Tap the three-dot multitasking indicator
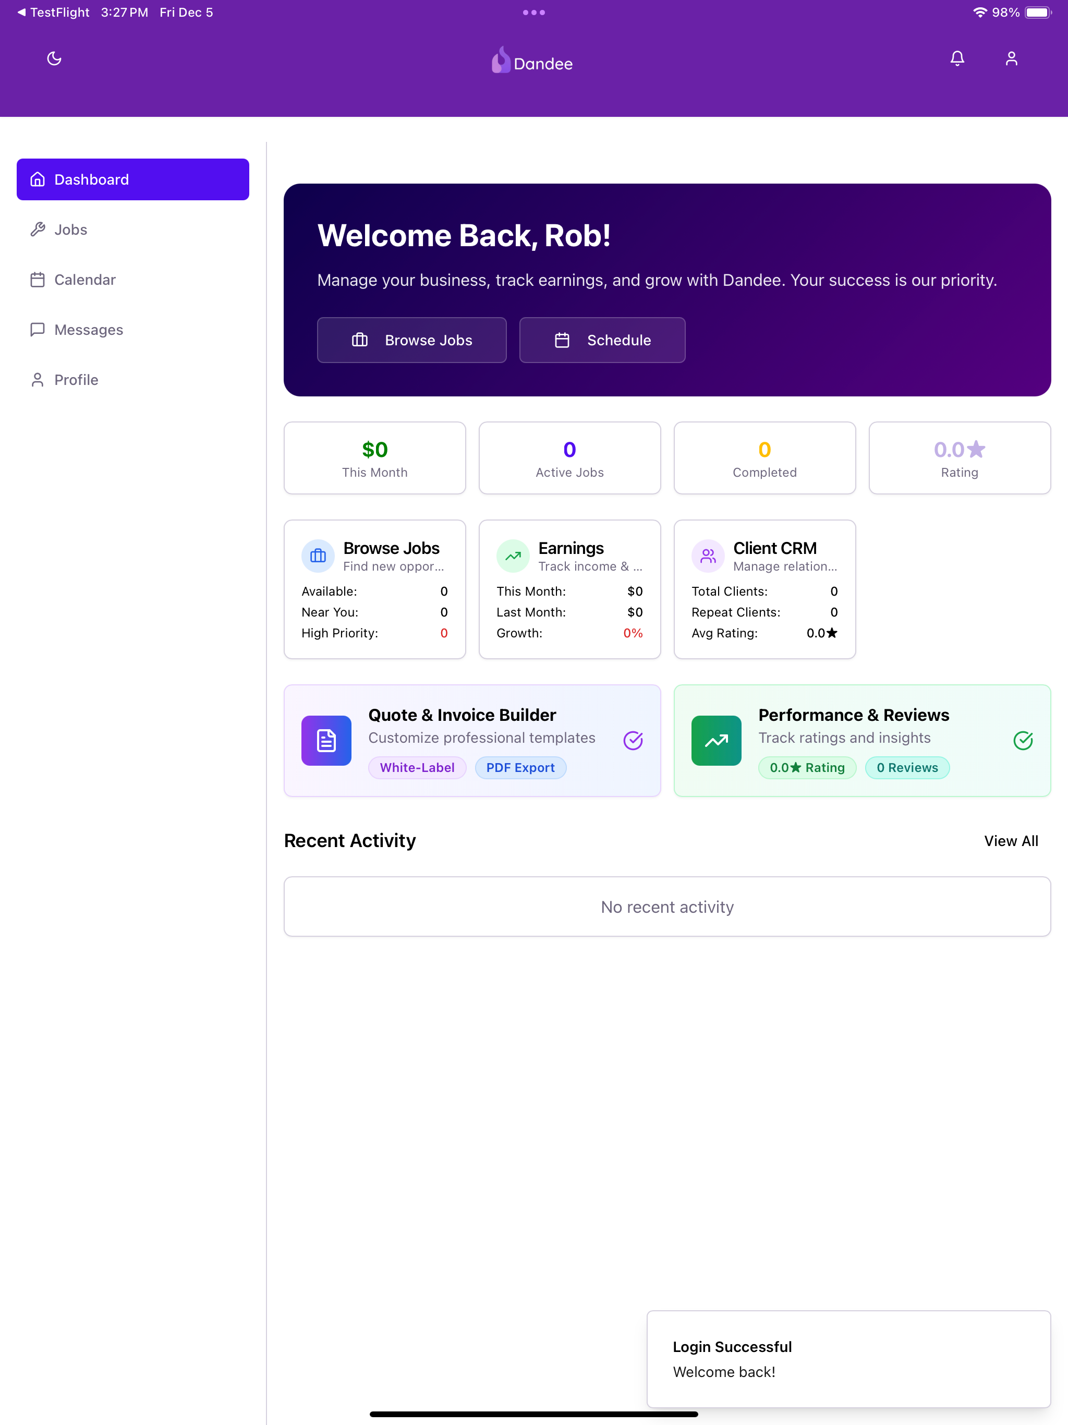Viewport: 1068px width, 1425px height. pos(534,12)
